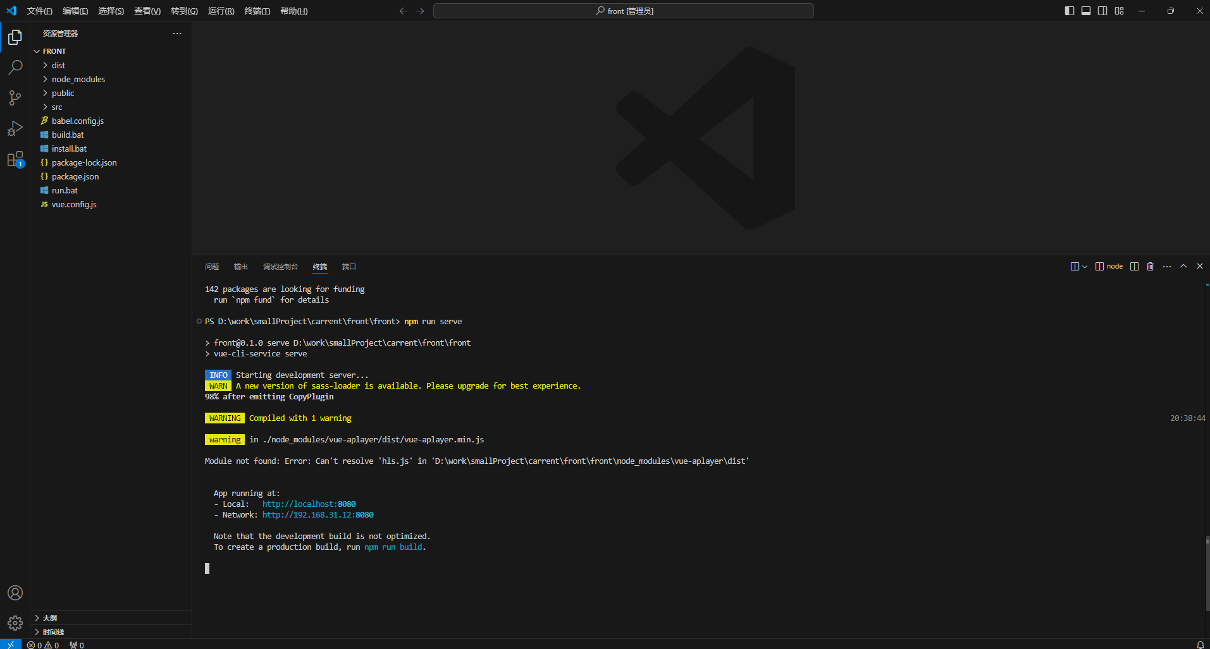1210x649 pixels.
Task: Go forward with the right arrow
Action: click(x=420, y=11)
